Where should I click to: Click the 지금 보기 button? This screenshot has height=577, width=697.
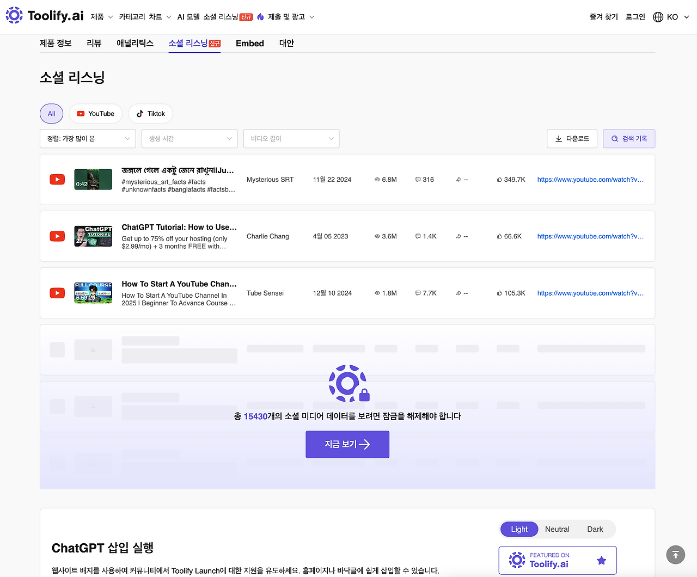point(347,444)
